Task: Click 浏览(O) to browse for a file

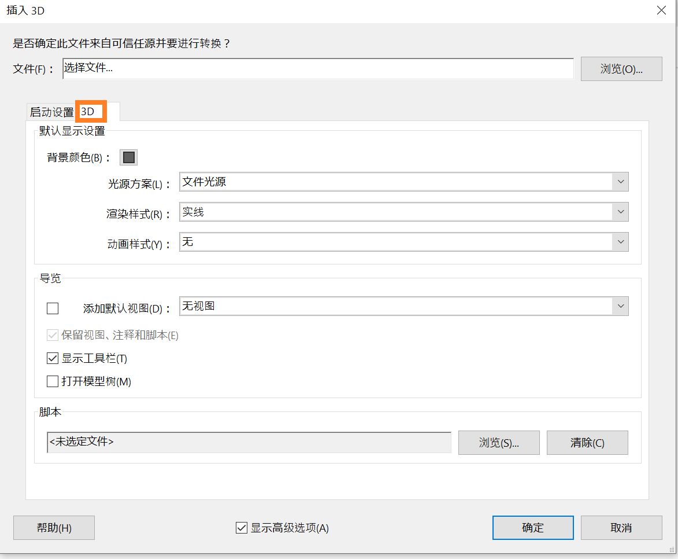Action: (x=621, y=68)
